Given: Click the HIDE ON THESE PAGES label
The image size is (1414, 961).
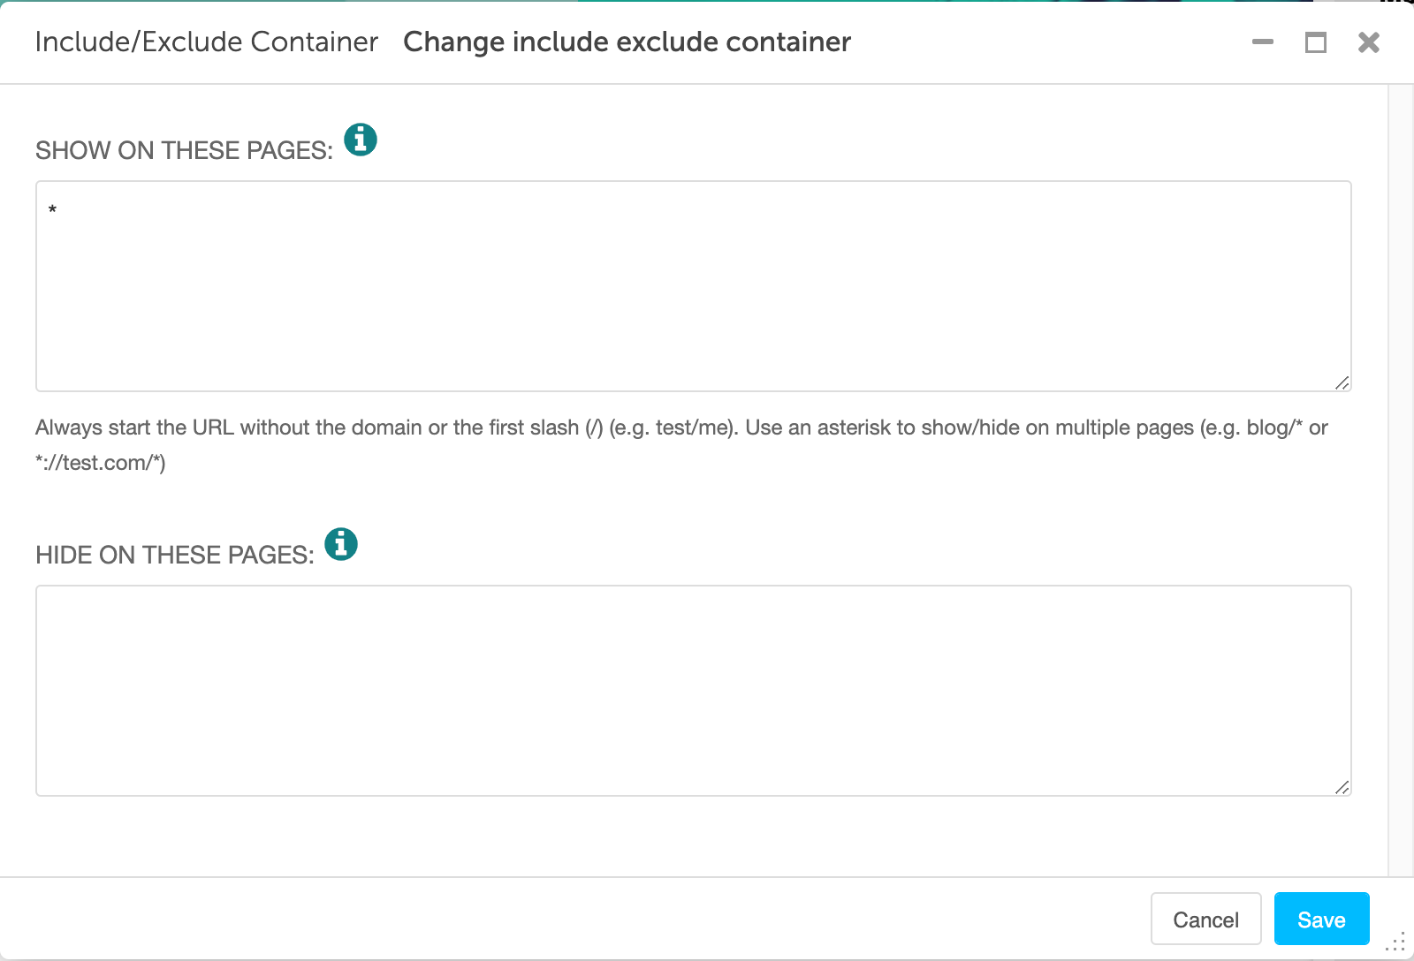Looking at the screenshot, I should point(175,555).
